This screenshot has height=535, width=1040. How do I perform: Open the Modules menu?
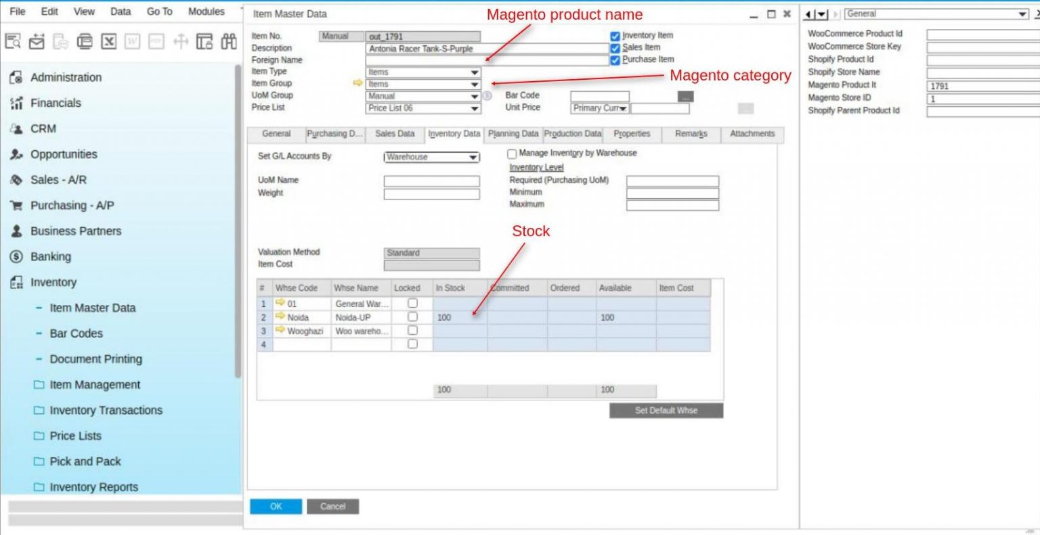tap(207, 11)
